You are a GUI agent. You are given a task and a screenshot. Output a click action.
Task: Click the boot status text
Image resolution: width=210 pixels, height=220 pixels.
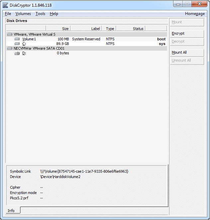click(x=161, y=39)
